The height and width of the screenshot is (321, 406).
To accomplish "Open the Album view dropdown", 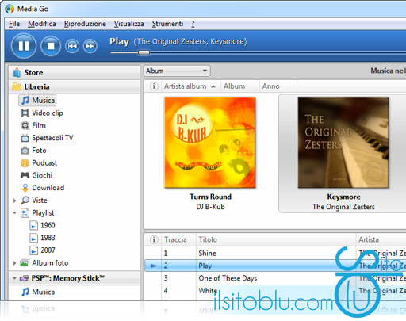I will tap(177, 71).
